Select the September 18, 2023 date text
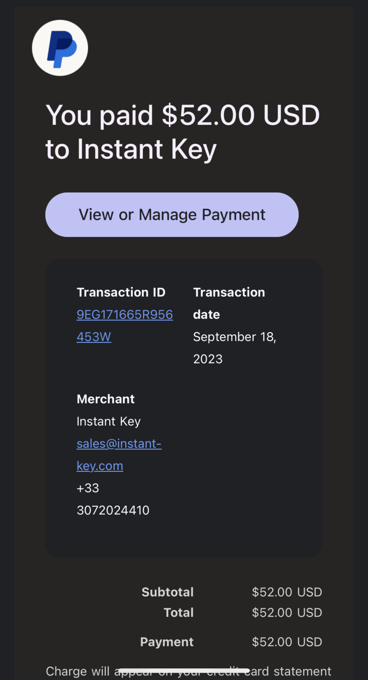This screenshot has height=680, width=368. click(x=234, y=338)
